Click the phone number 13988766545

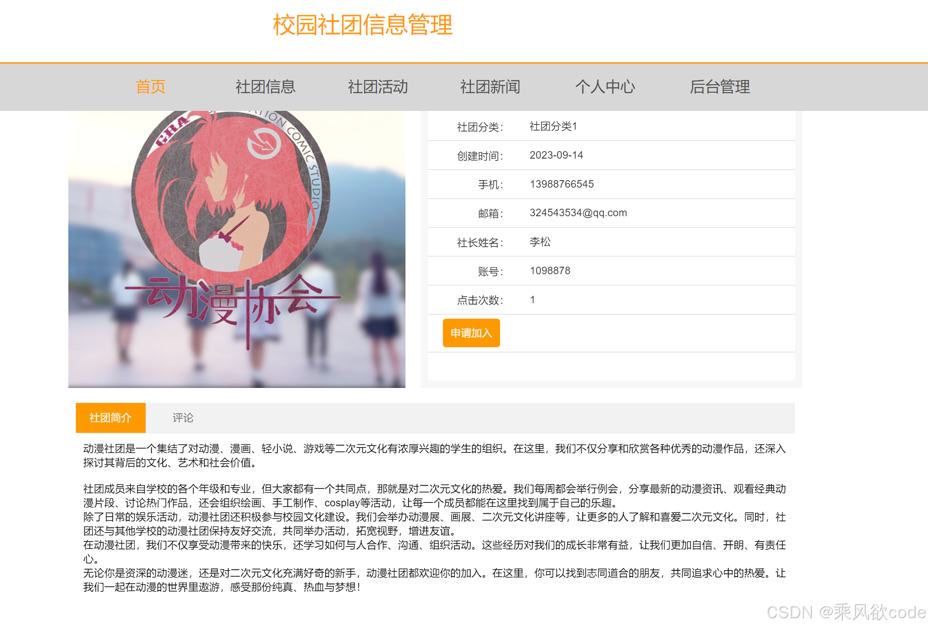561,184
